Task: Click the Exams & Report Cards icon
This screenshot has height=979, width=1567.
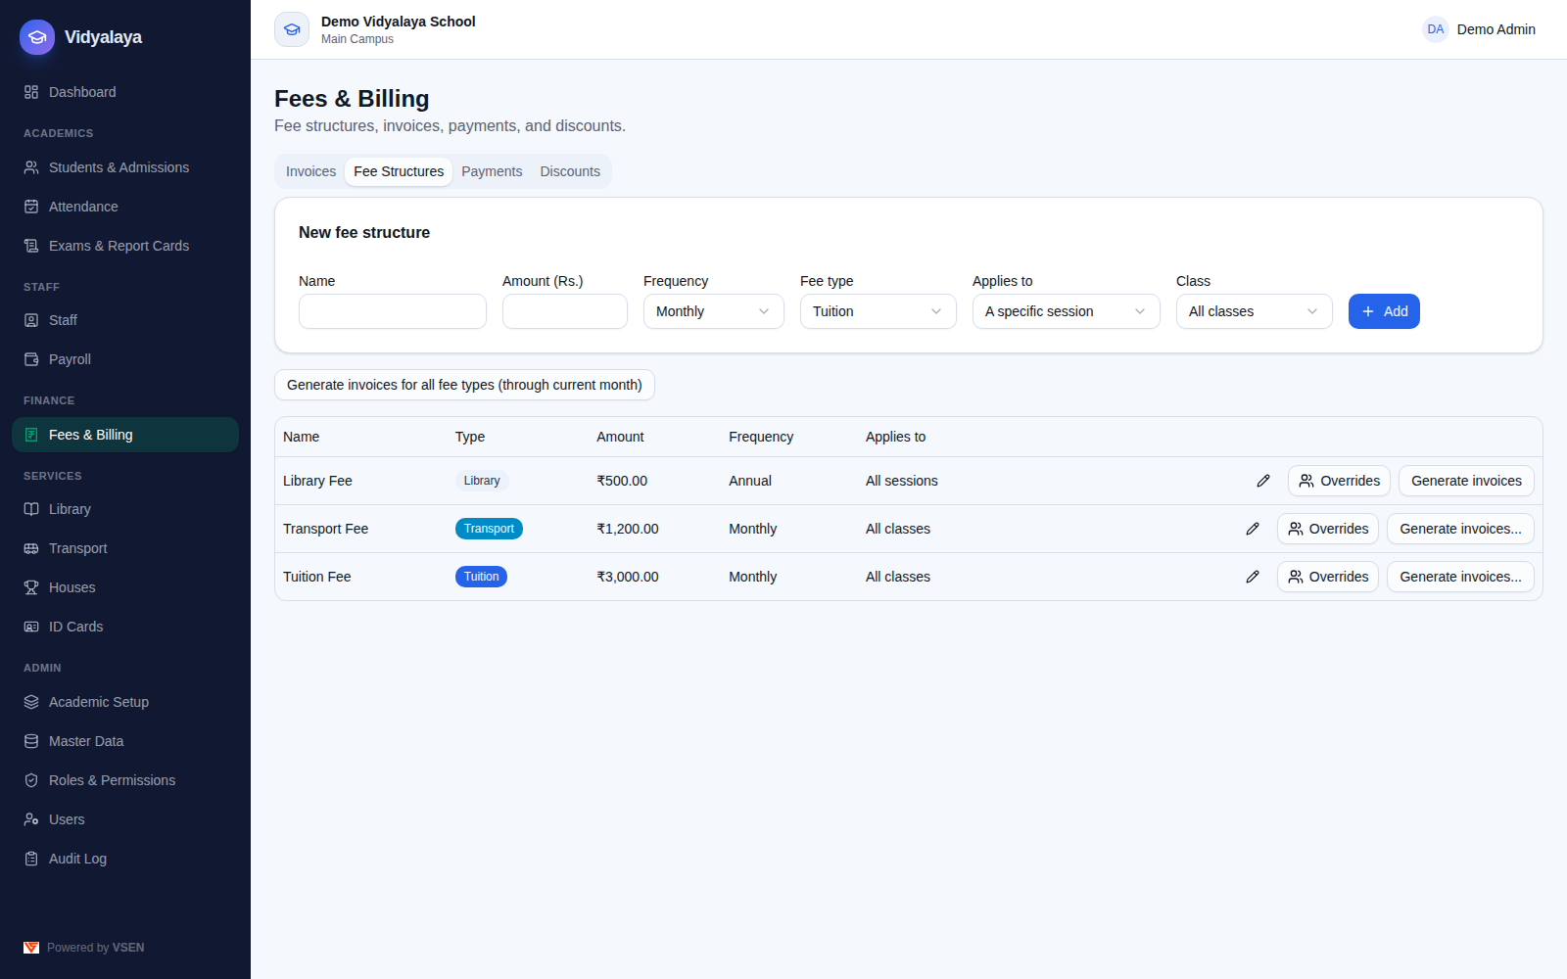Action: click(x=31, y=246)
